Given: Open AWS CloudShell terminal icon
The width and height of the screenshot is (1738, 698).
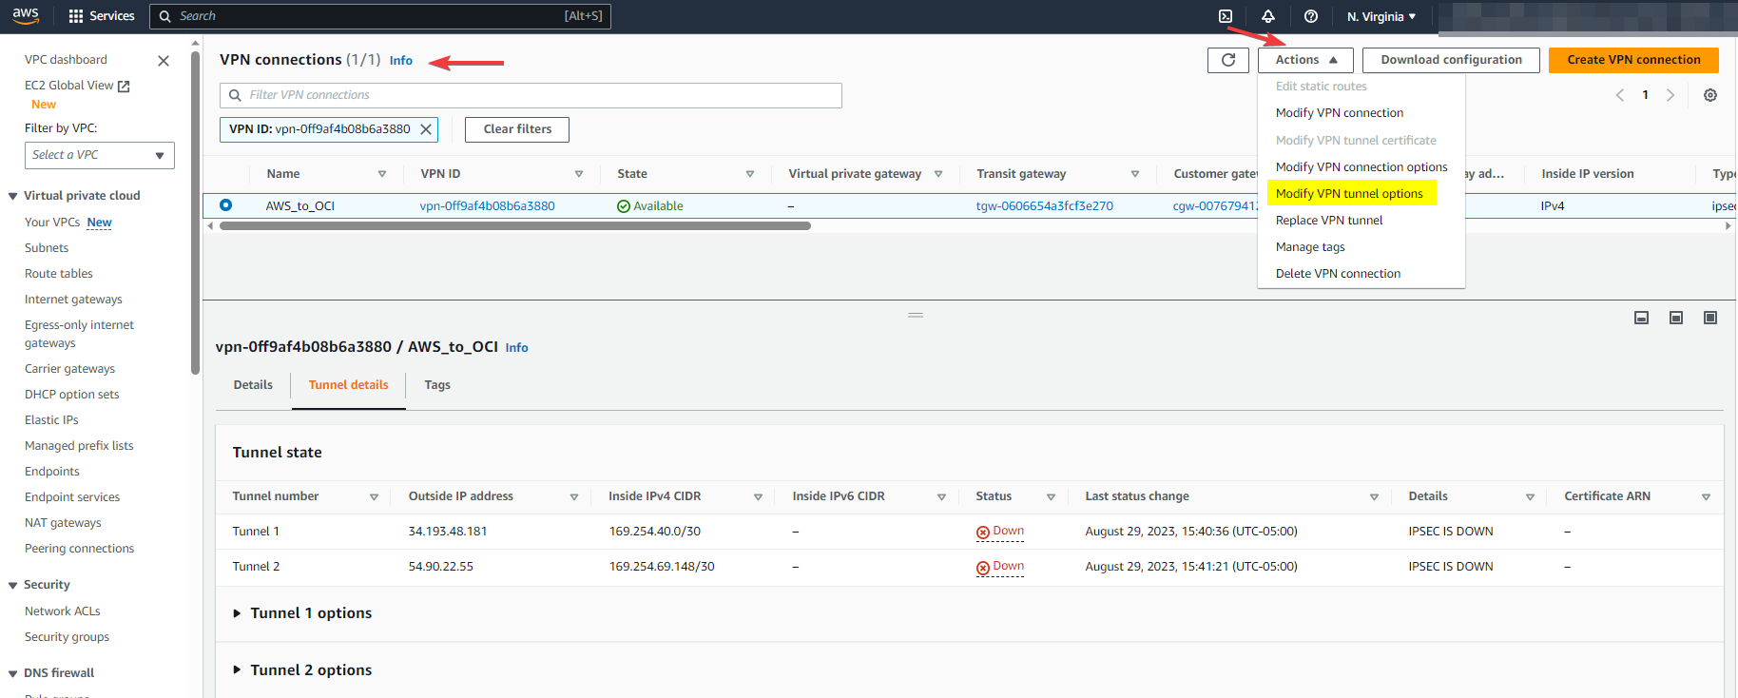Looking at the screenshot, I should click(1226, 16).
